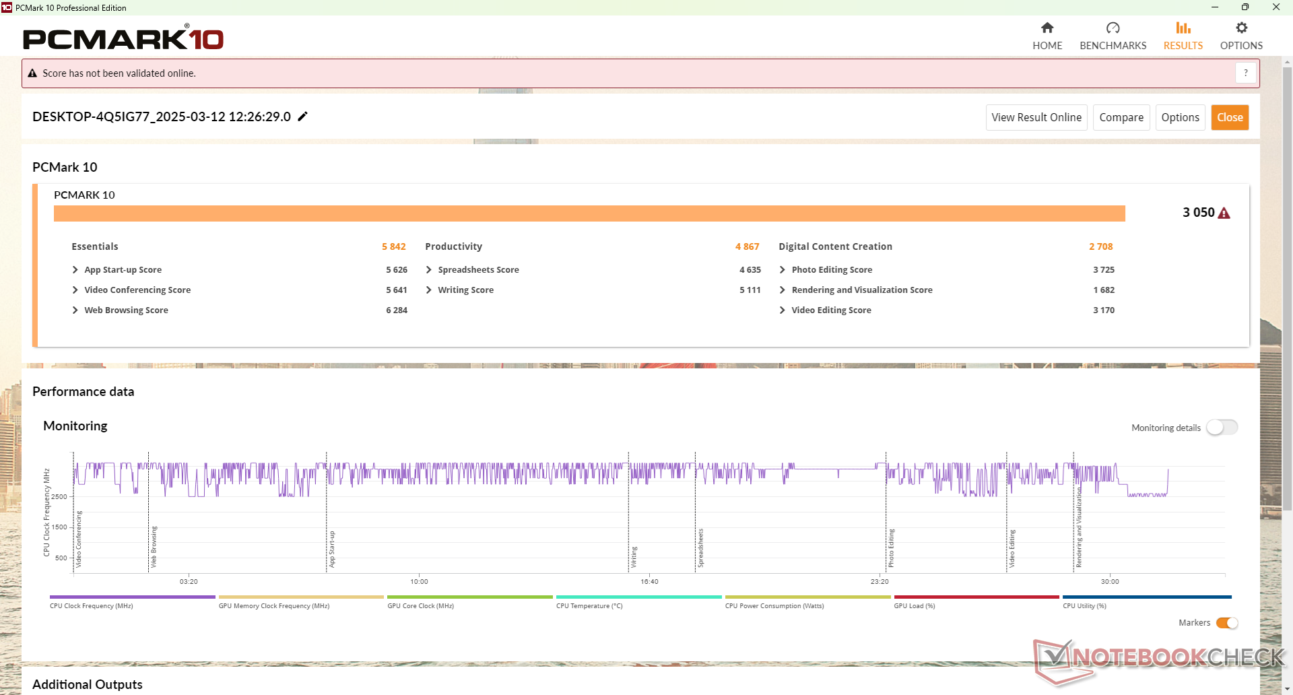
Task: Click the alert icon in validation banner
Action: [32, 73]
